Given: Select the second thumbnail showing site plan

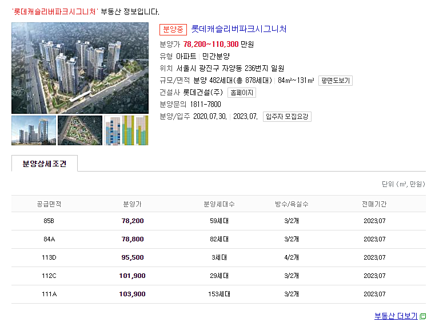Looking at the screenshot, I should 80,130.
